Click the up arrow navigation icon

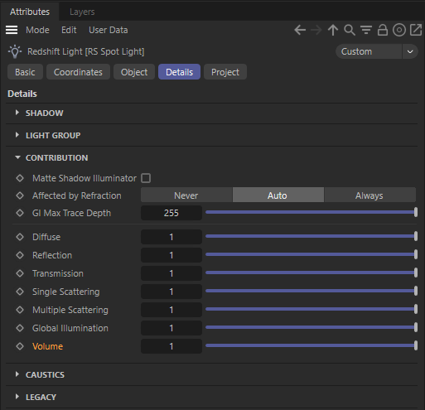click(333, 30)
